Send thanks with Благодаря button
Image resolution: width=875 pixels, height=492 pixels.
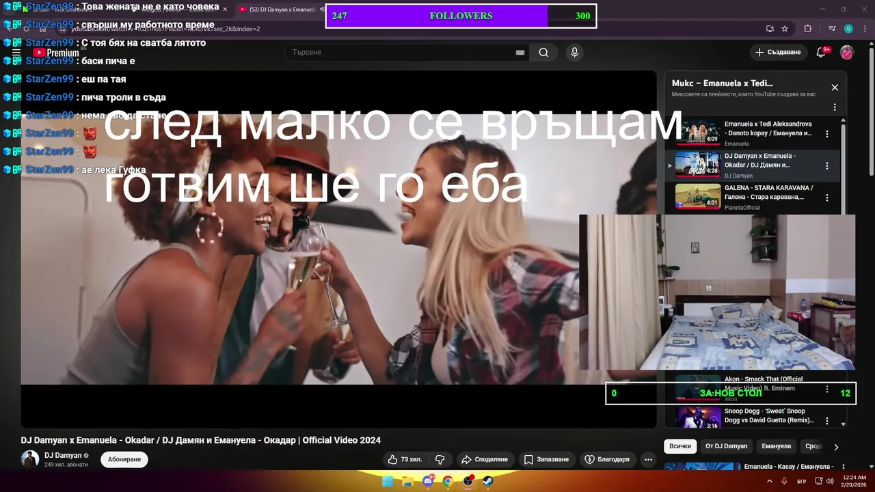click(607, 459)
